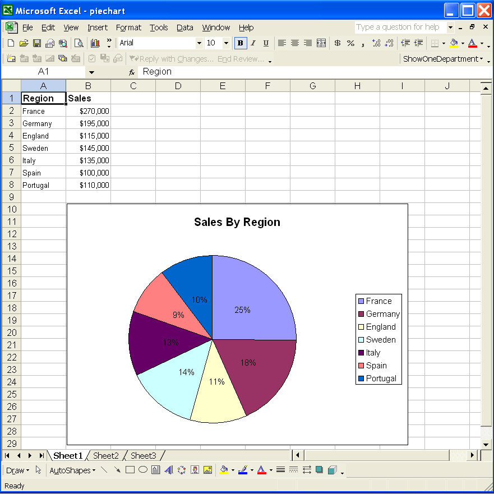Apply the Percent style

point(350,43)
